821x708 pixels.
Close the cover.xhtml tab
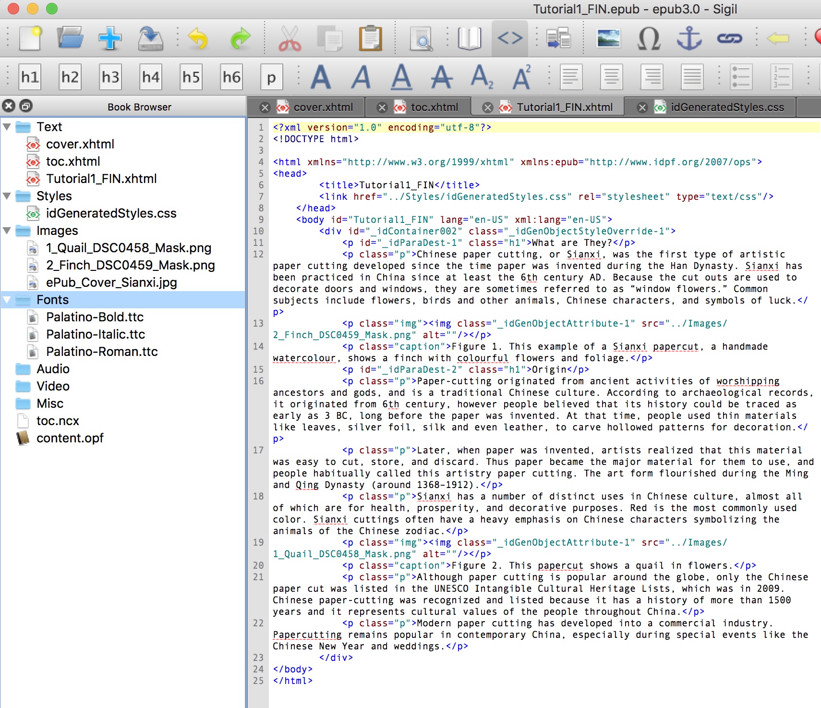(x=265, y=108)
